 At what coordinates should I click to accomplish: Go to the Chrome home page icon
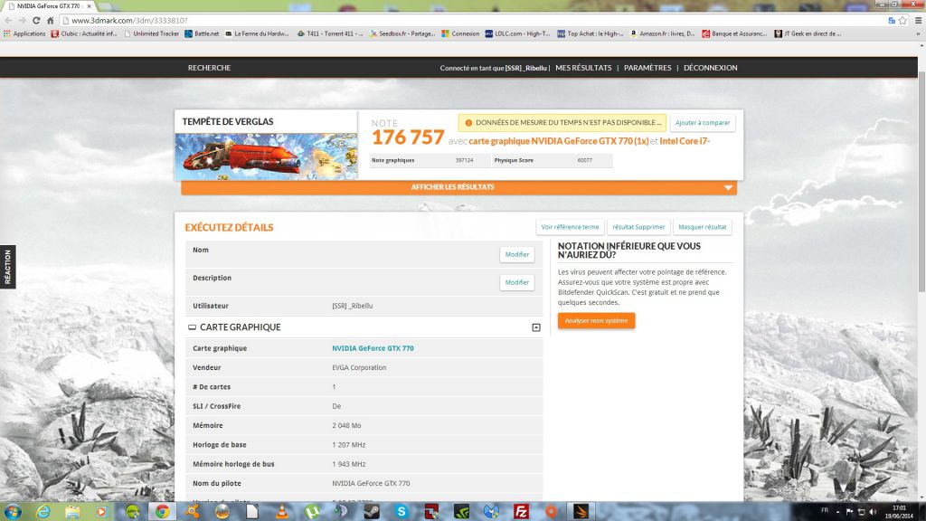pos(51,20)
